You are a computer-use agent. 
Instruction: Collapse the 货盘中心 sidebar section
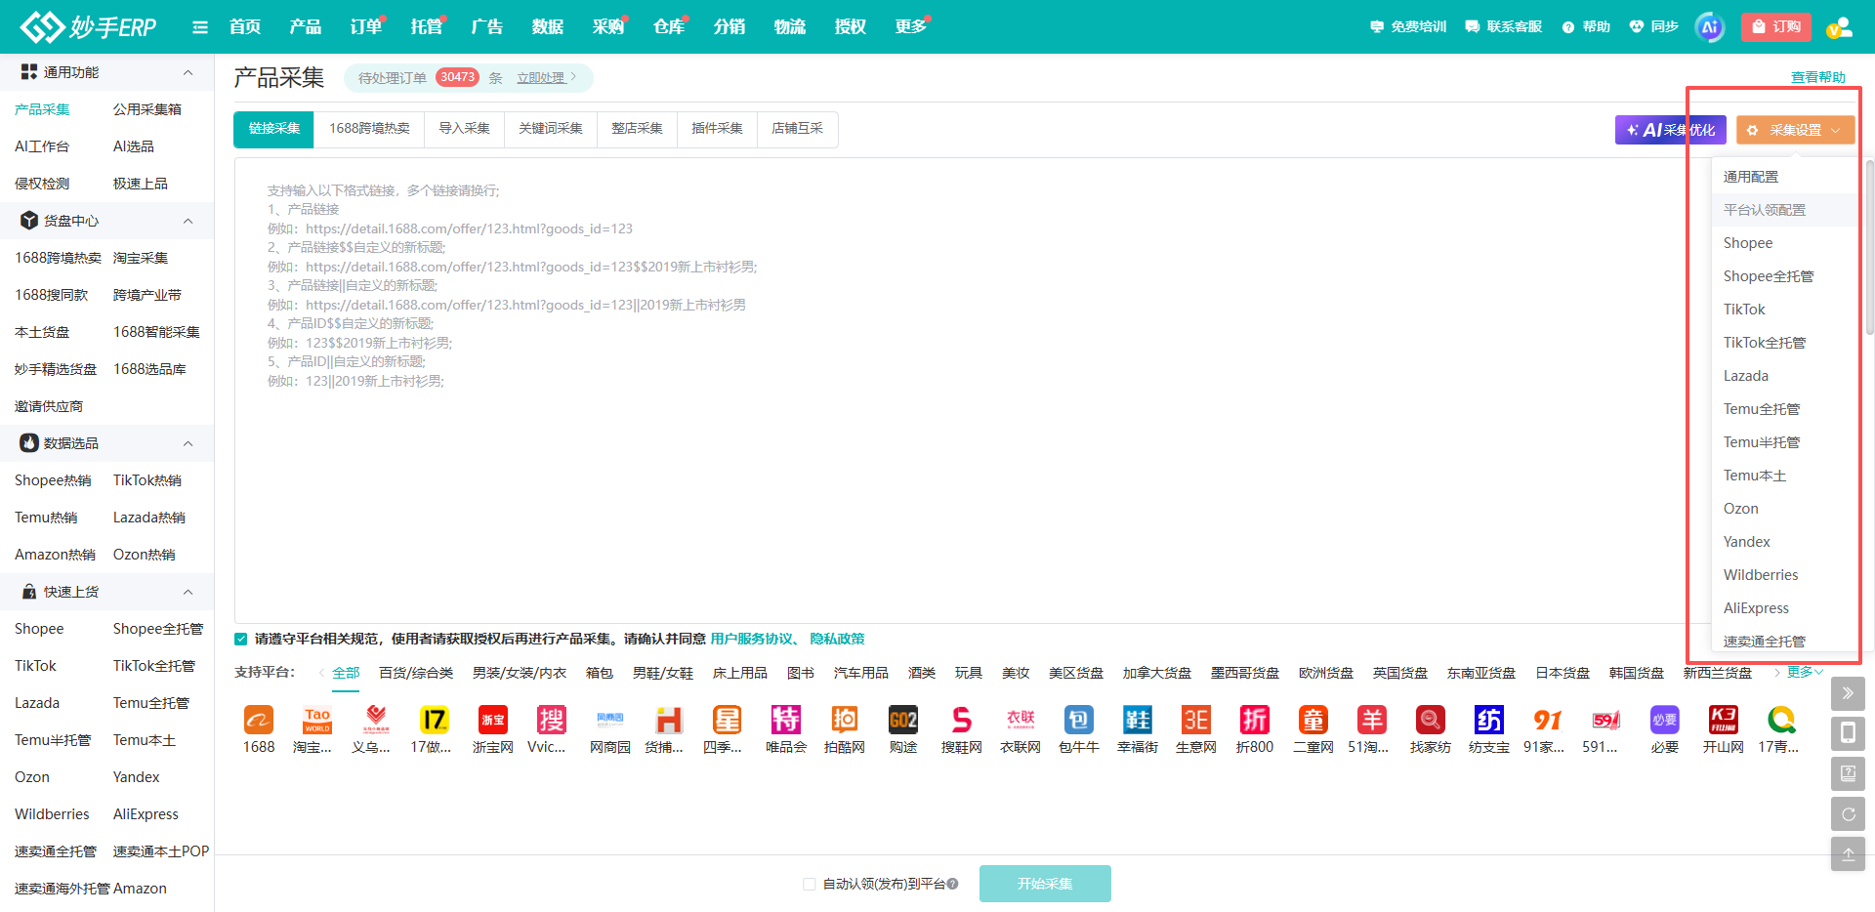point(188,221)
